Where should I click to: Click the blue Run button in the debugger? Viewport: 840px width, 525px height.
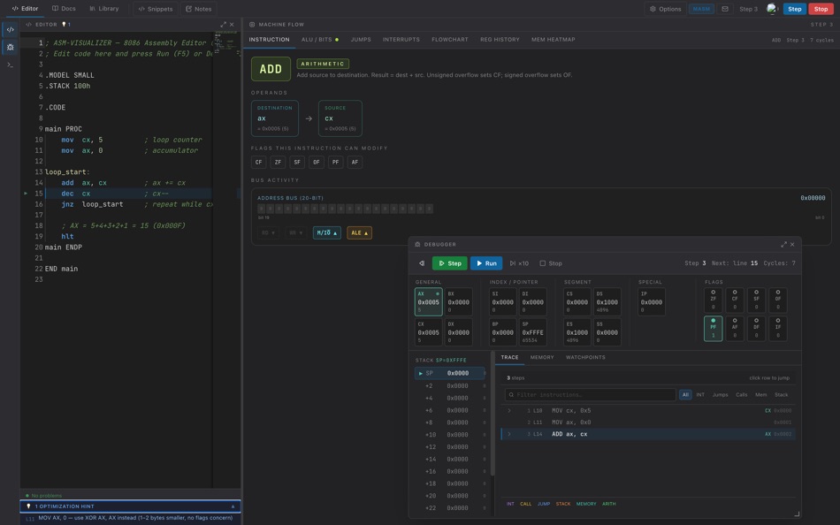486,263
